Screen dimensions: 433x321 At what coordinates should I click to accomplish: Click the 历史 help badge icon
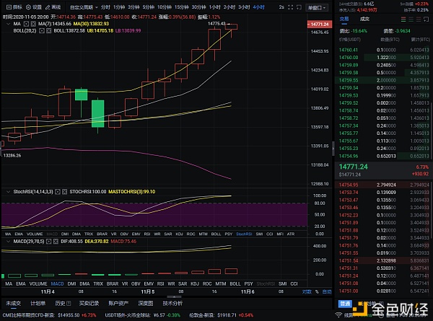(x=69, y=304)
